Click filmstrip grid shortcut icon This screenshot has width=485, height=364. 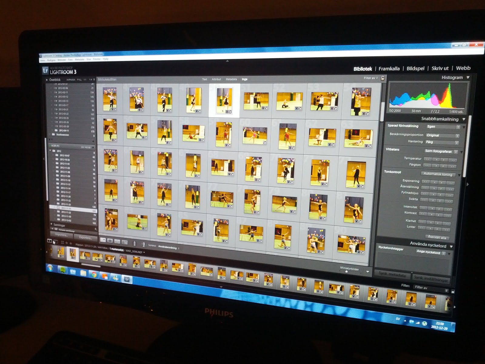click(x=62, y=243)
